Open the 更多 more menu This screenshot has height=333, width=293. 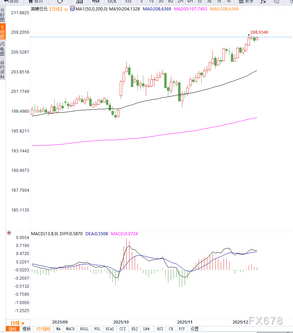point(246,1)
